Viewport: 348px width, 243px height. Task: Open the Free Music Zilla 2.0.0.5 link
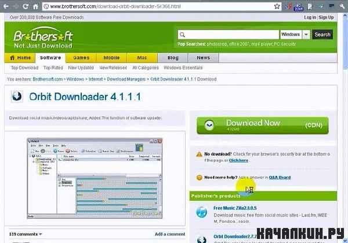(235, 208)
